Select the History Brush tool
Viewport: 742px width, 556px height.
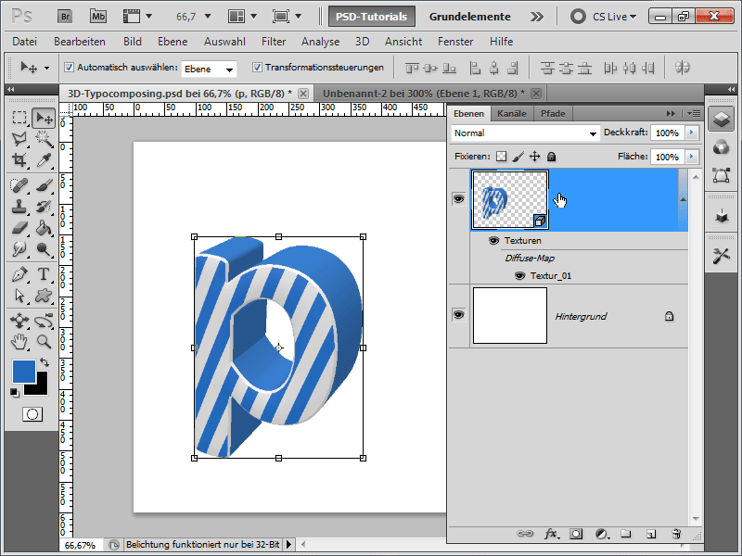coord(44,207)
